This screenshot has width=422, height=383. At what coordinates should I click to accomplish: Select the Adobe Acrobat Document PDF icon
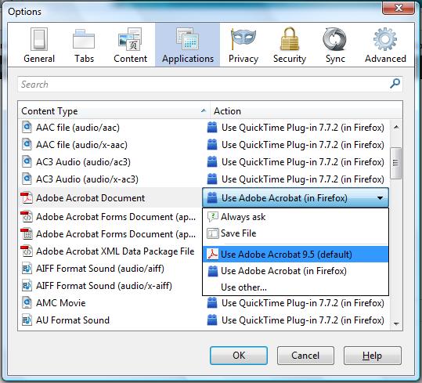tap(27, 198)
